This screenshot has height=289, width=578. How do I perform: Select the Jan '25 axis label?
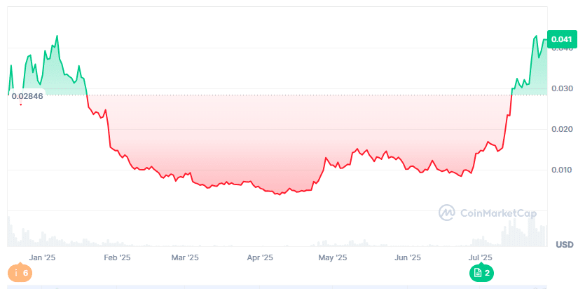pyautogui.click(x=43, y=257)
